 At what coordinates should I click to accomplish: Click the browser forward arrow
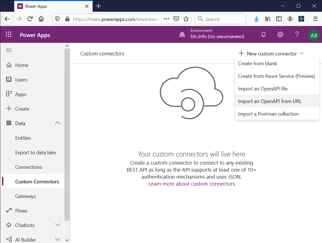point(19,19)
